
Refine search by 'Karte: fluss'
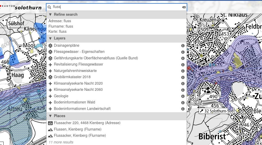(x=57, y=31)
